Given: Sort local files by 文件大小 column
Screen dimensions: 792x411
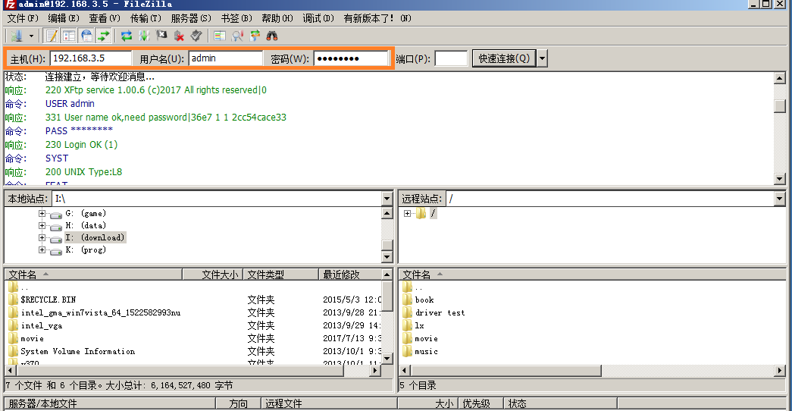Looking at the screenshot, I should (213, 275).
